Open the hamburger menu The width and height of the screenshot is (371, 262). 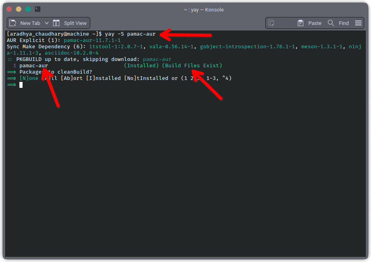[x=358, y=23]
